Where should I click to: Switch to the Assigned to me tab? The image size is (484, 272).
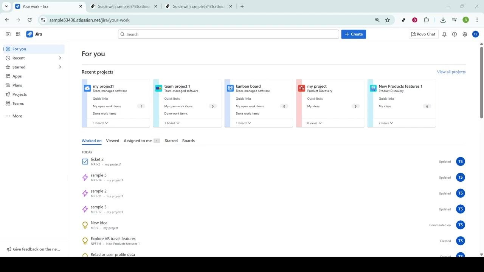tap(142, 141)
